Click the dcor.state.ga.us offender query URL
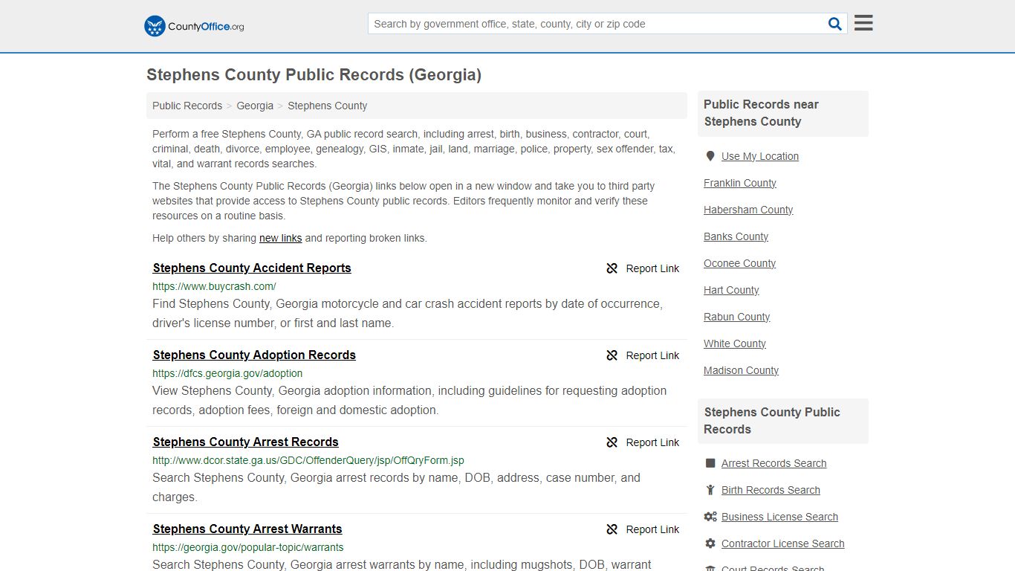 click(308, 460)
